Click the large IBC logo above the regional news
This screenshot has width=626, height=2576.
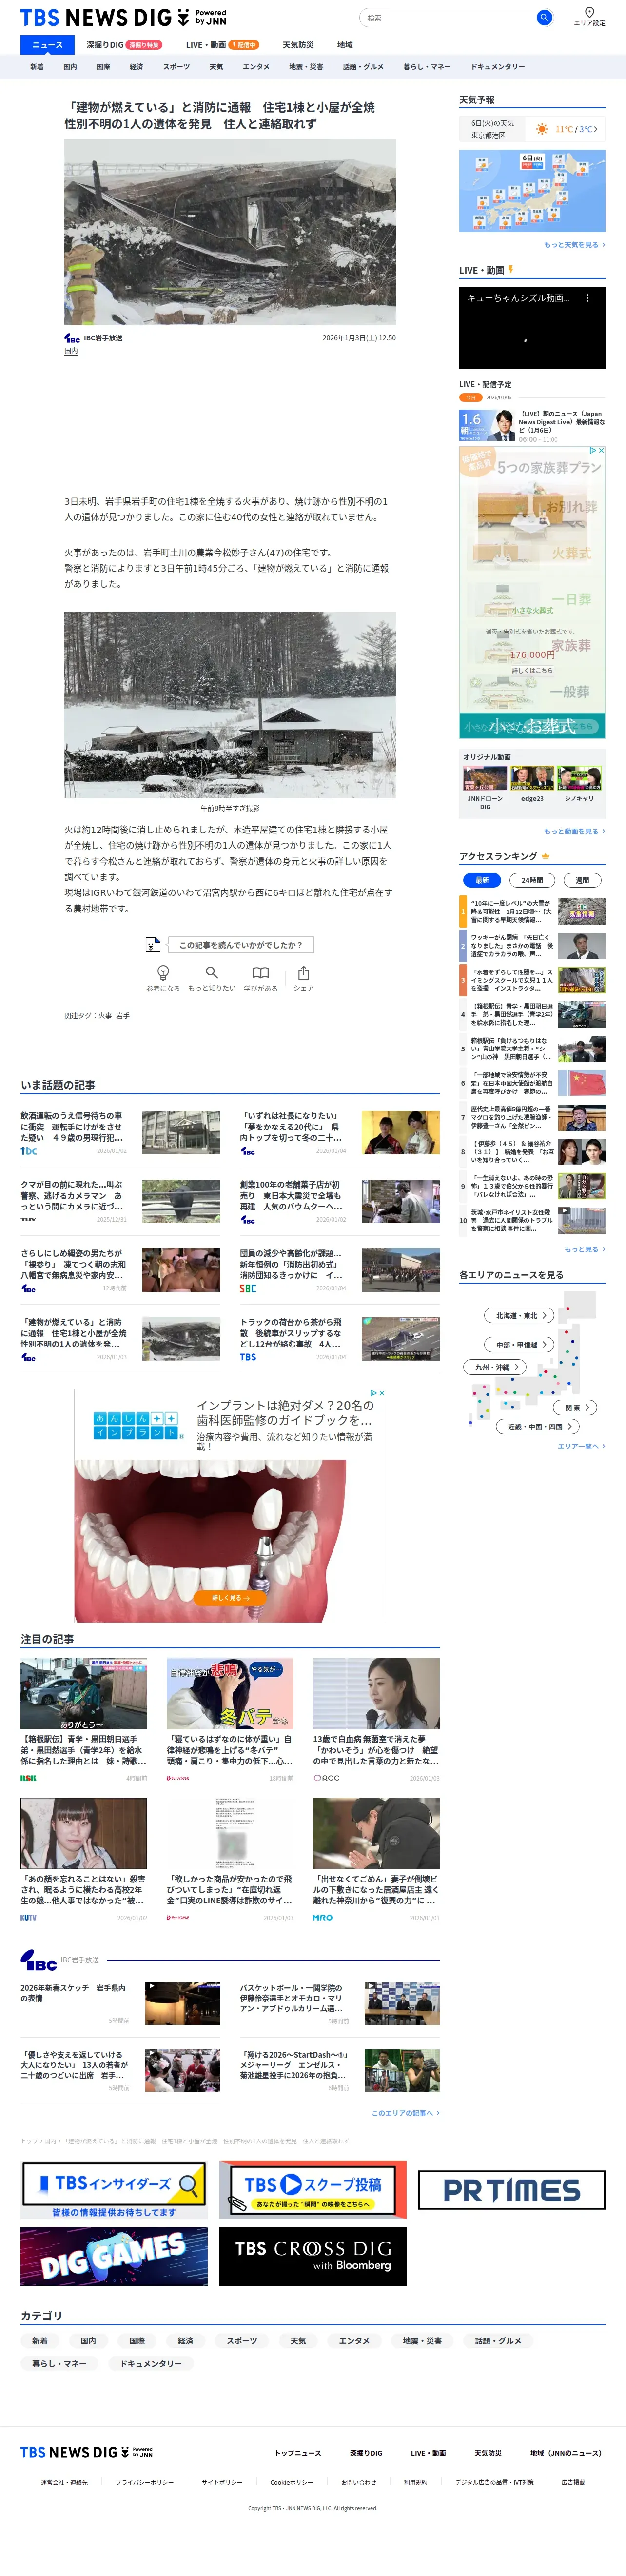tap(39, 1959)
